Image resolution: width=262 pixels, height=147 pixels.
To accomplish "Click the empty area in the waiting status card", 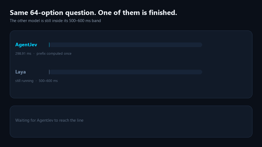I will (x=167, y=121).
